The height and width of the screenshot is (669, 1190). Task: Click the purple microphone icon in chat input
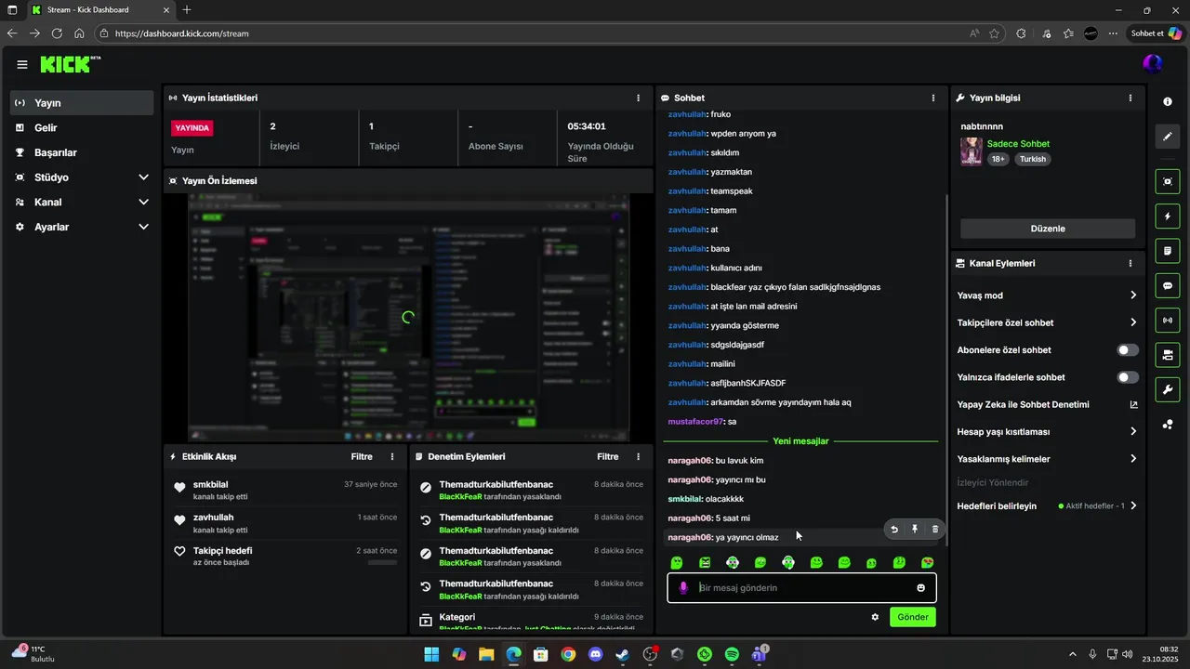click(683, 588)
